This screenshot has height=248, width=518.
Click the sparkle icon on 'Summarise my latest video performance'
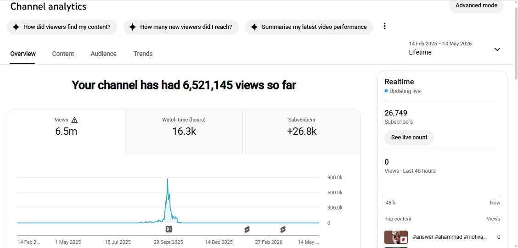[x=254, y=27]
